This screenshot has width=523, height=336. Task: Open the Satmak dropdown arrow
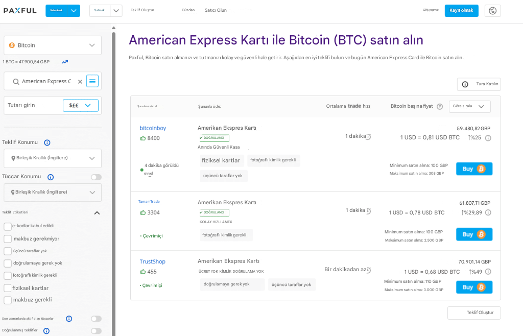tap(116, 11)
